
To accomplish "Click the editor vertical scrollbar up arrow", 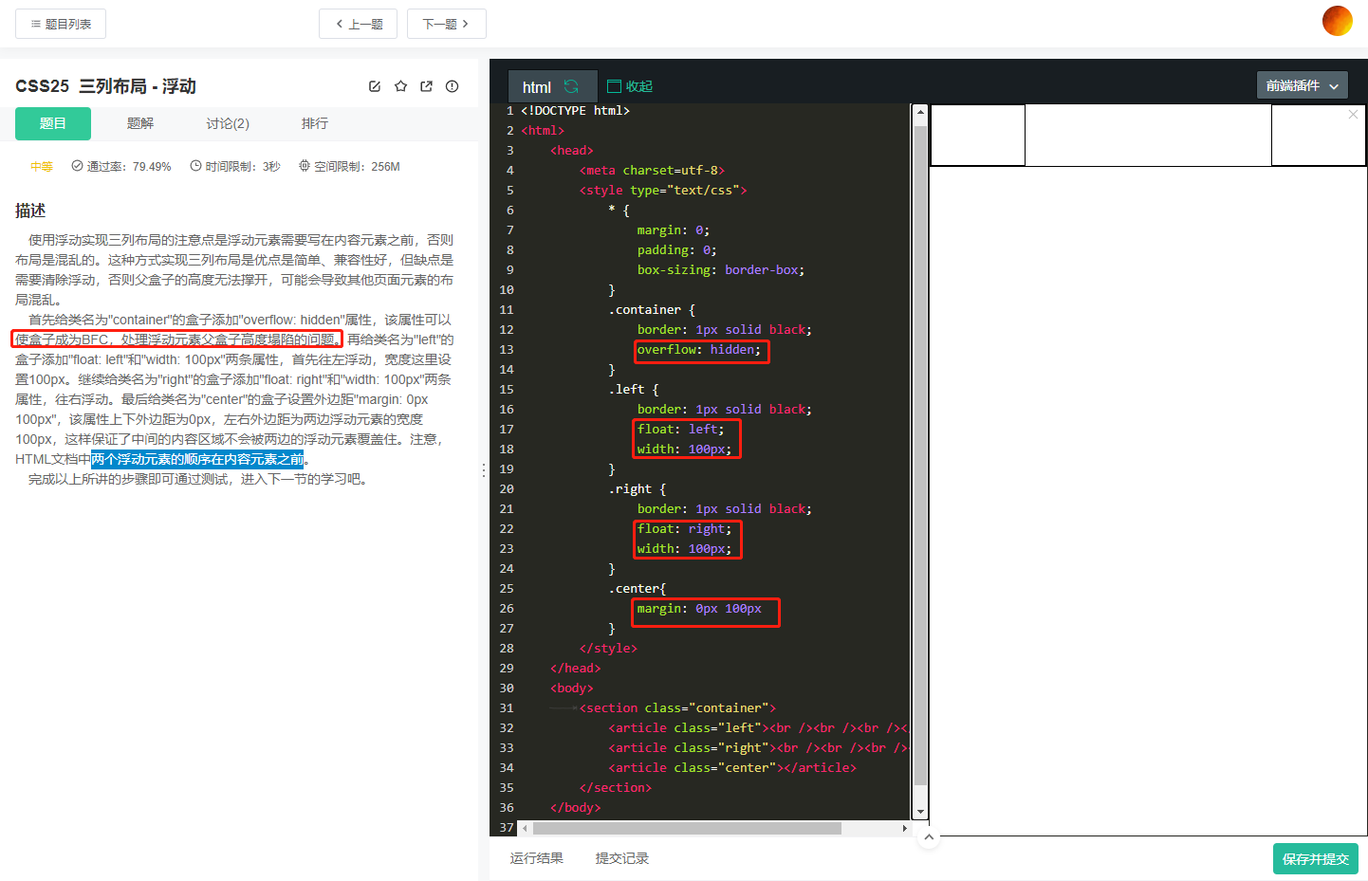I will tap(919, 112).
